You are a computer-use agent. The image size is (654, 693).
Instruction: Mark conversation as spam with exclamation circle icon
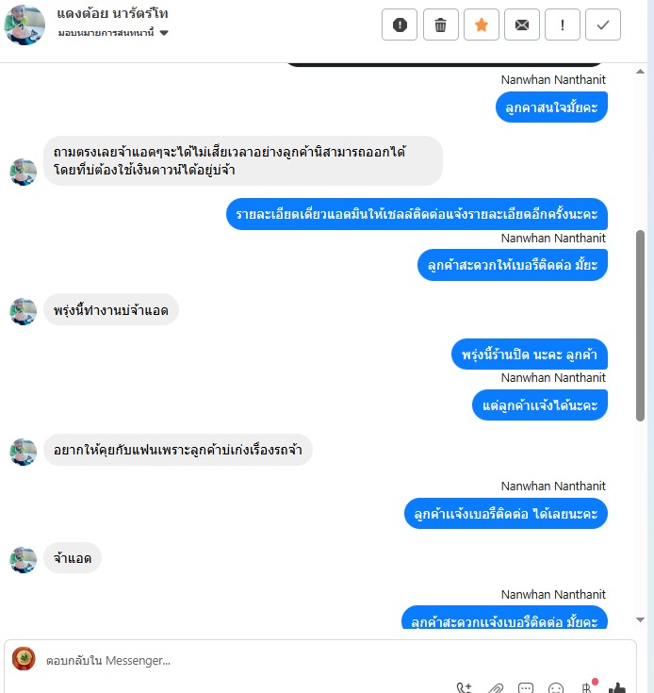coord(400,25)
